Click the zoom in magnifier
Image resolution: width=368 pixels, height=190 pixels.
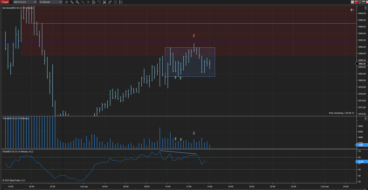(x=77, y=2)
